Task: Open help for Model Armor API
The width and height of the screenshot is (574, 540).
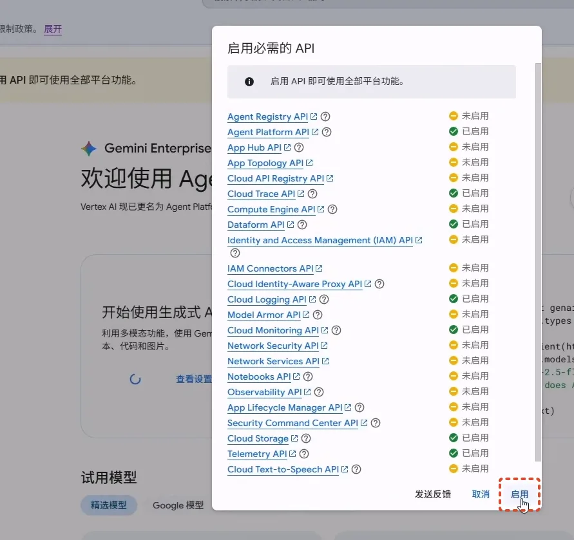Action: [318, 315]
